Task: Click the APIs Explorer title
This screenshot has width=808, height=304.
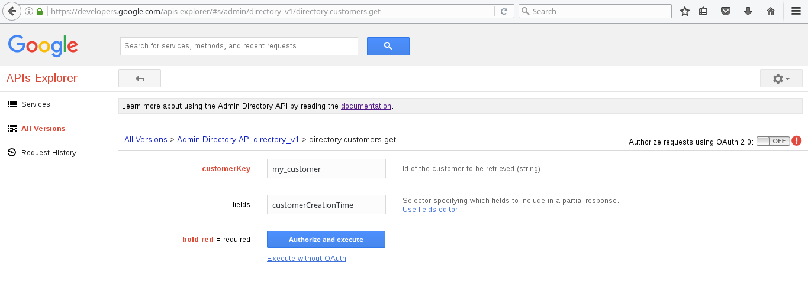Action: pyautogui.click(x=42, y=79)
